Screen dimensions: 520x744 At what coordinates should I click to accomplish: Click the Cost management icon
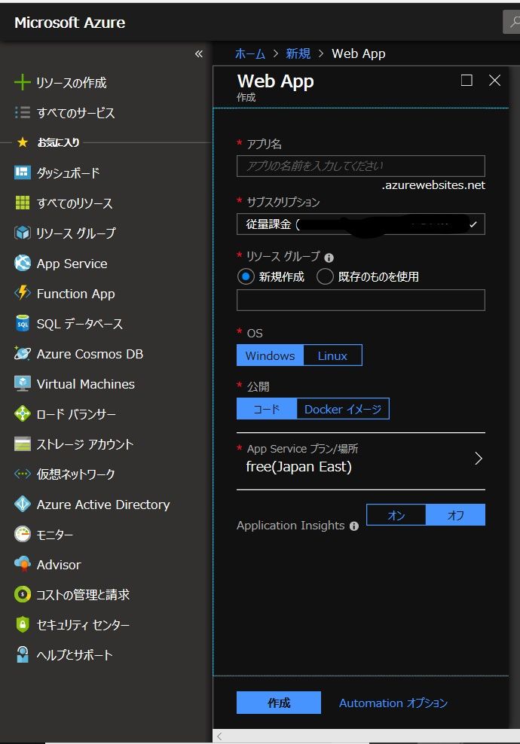point(23,595)
